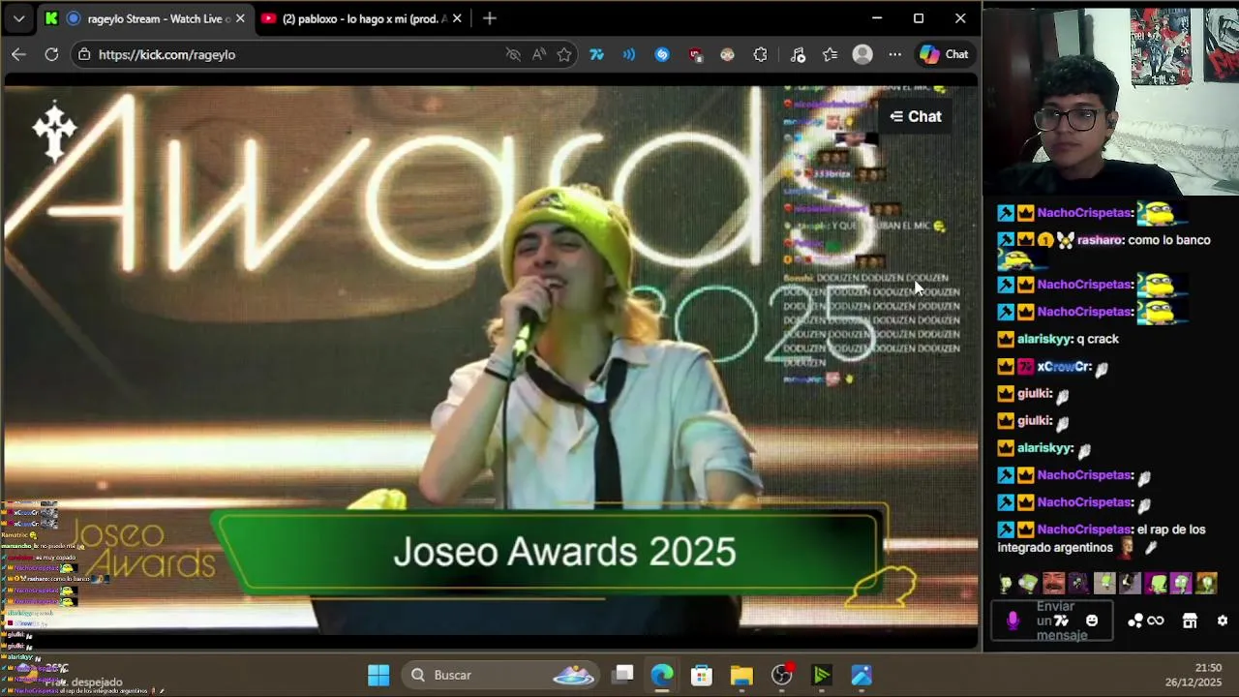Screen dimensions: 1239x697
Task: Open the browser profile avatar
Action: click(862, 54)
